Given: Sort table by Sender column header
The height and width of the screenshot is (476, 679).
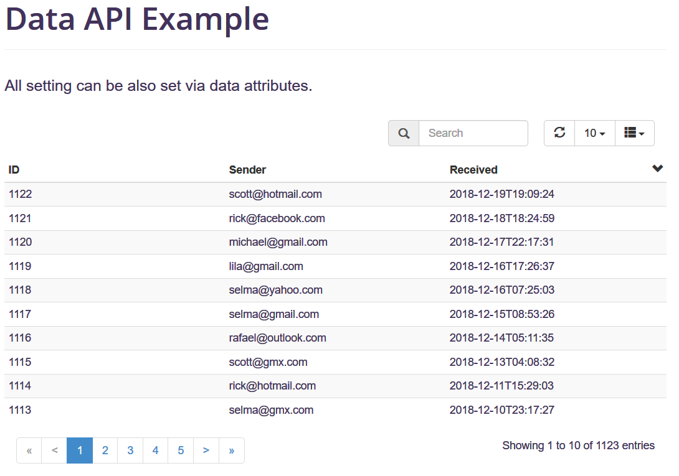Looking at the screenshot, I should (x=247, y=170).
